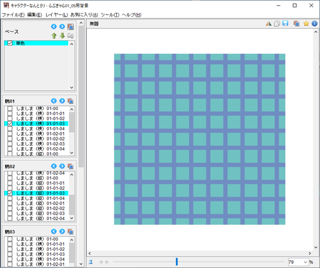The width and height of the screenshot is (320, 268).
Task: Check しましま（横）01-02-01 in 柄01
Action: 10,134
